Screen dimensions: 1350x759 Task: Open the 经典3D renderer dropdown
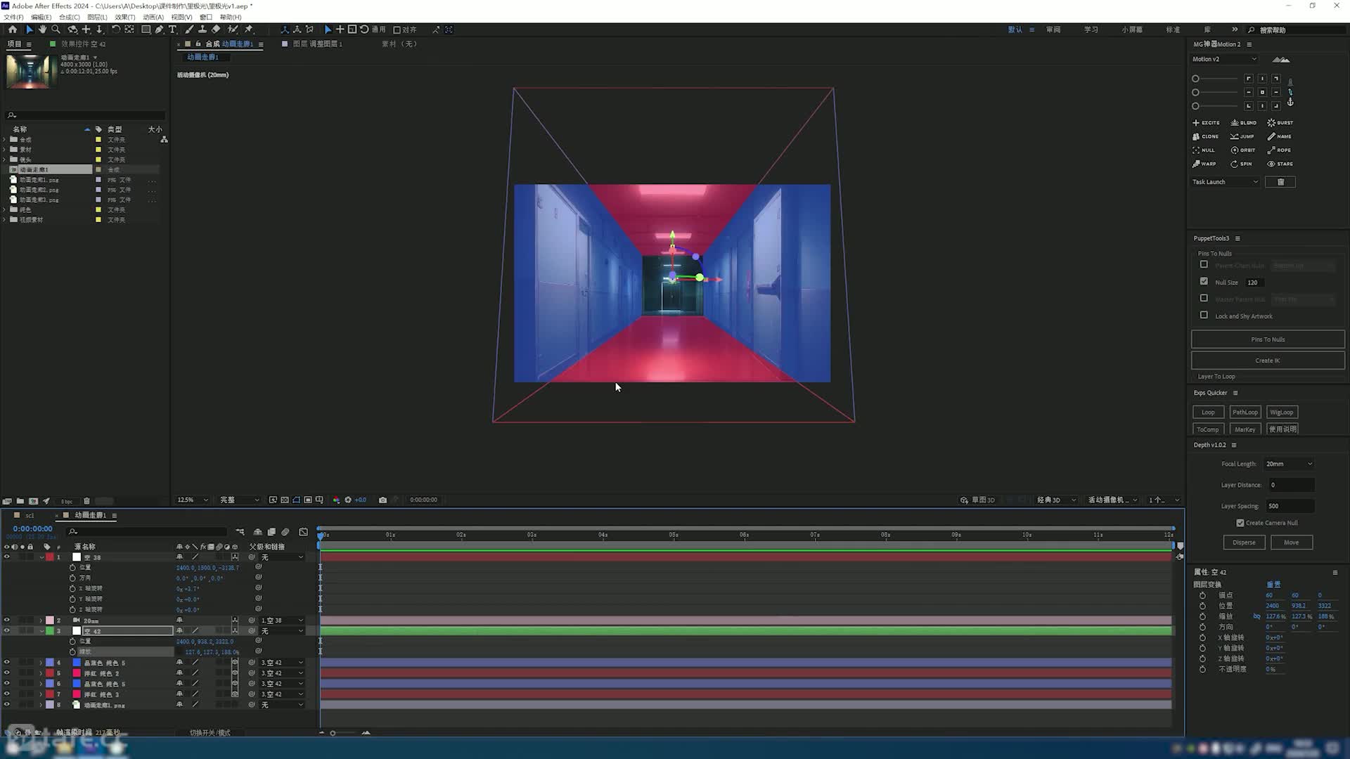[1056, 500]
